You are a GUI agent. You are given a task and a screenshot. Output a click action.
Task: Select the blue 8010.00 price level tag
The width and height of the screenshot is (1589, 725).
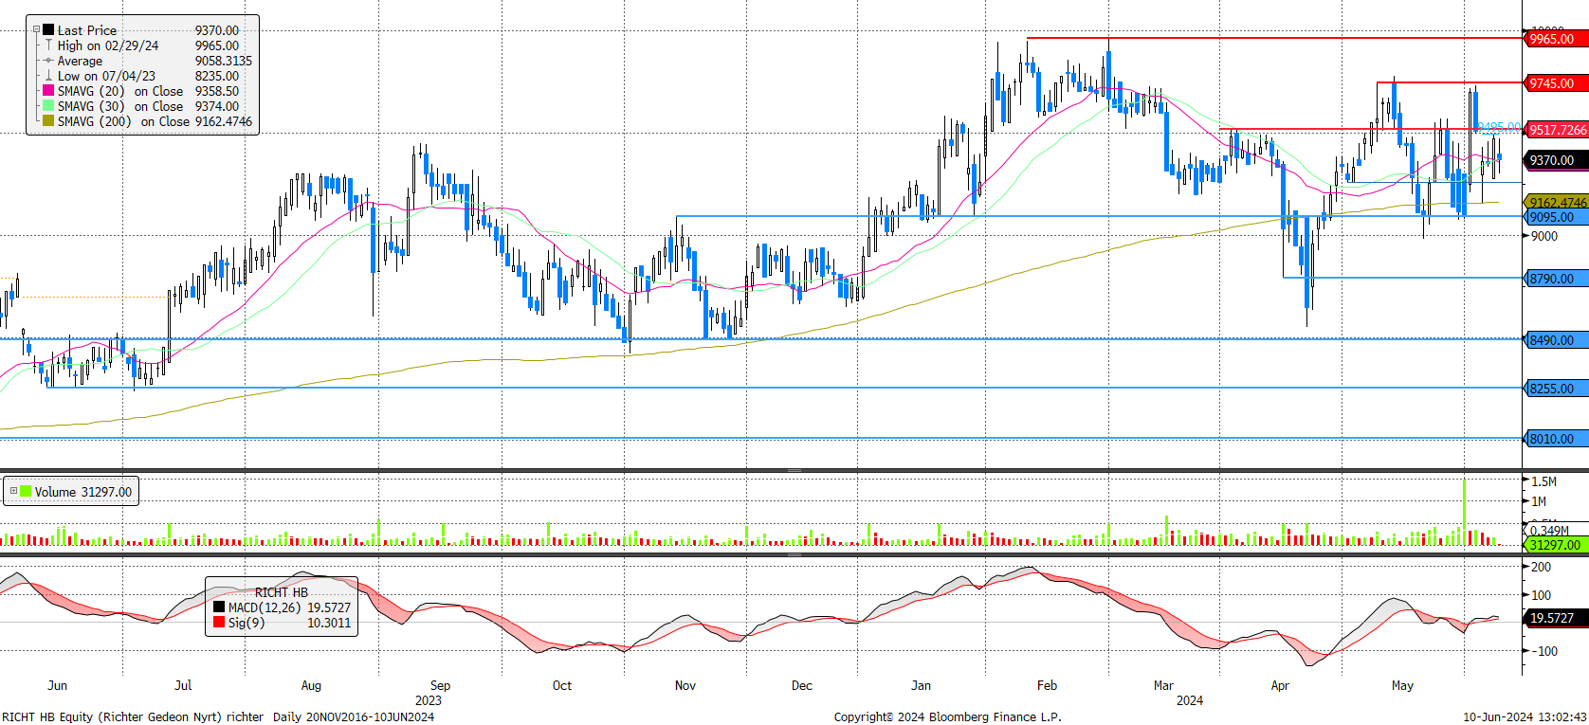[x=1555, y=439]
